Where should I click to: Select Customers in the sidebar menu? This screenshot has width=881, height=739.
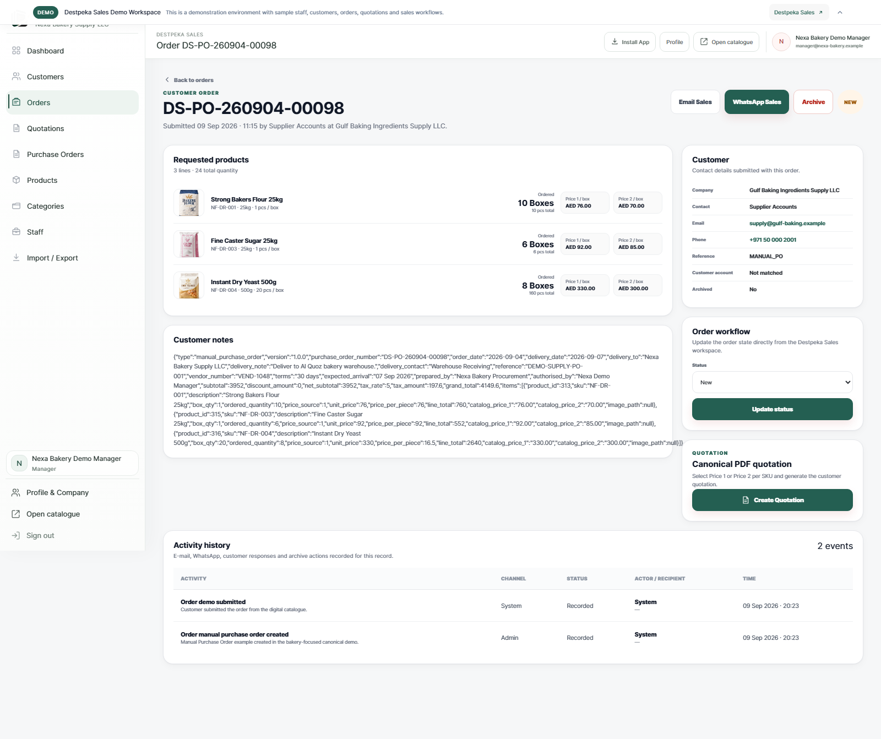click(72, 77)
